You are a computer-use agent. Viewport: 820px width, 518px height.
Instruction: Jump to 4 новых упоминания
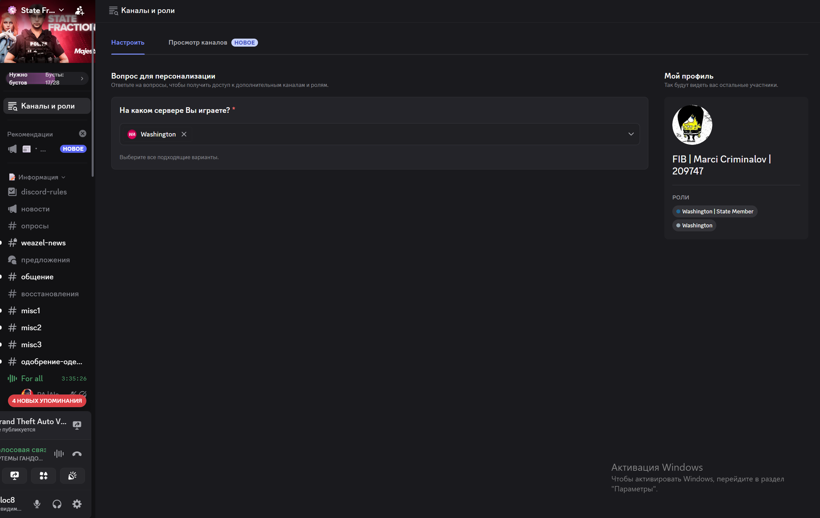(47, 401)
